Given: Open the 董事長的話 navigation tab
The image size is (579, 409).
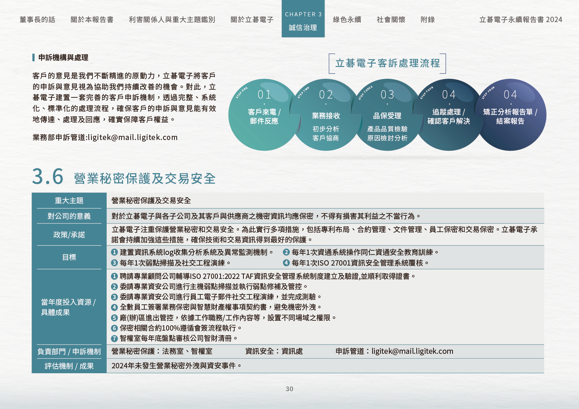Looking at the screenshot, I should point(37,19).
